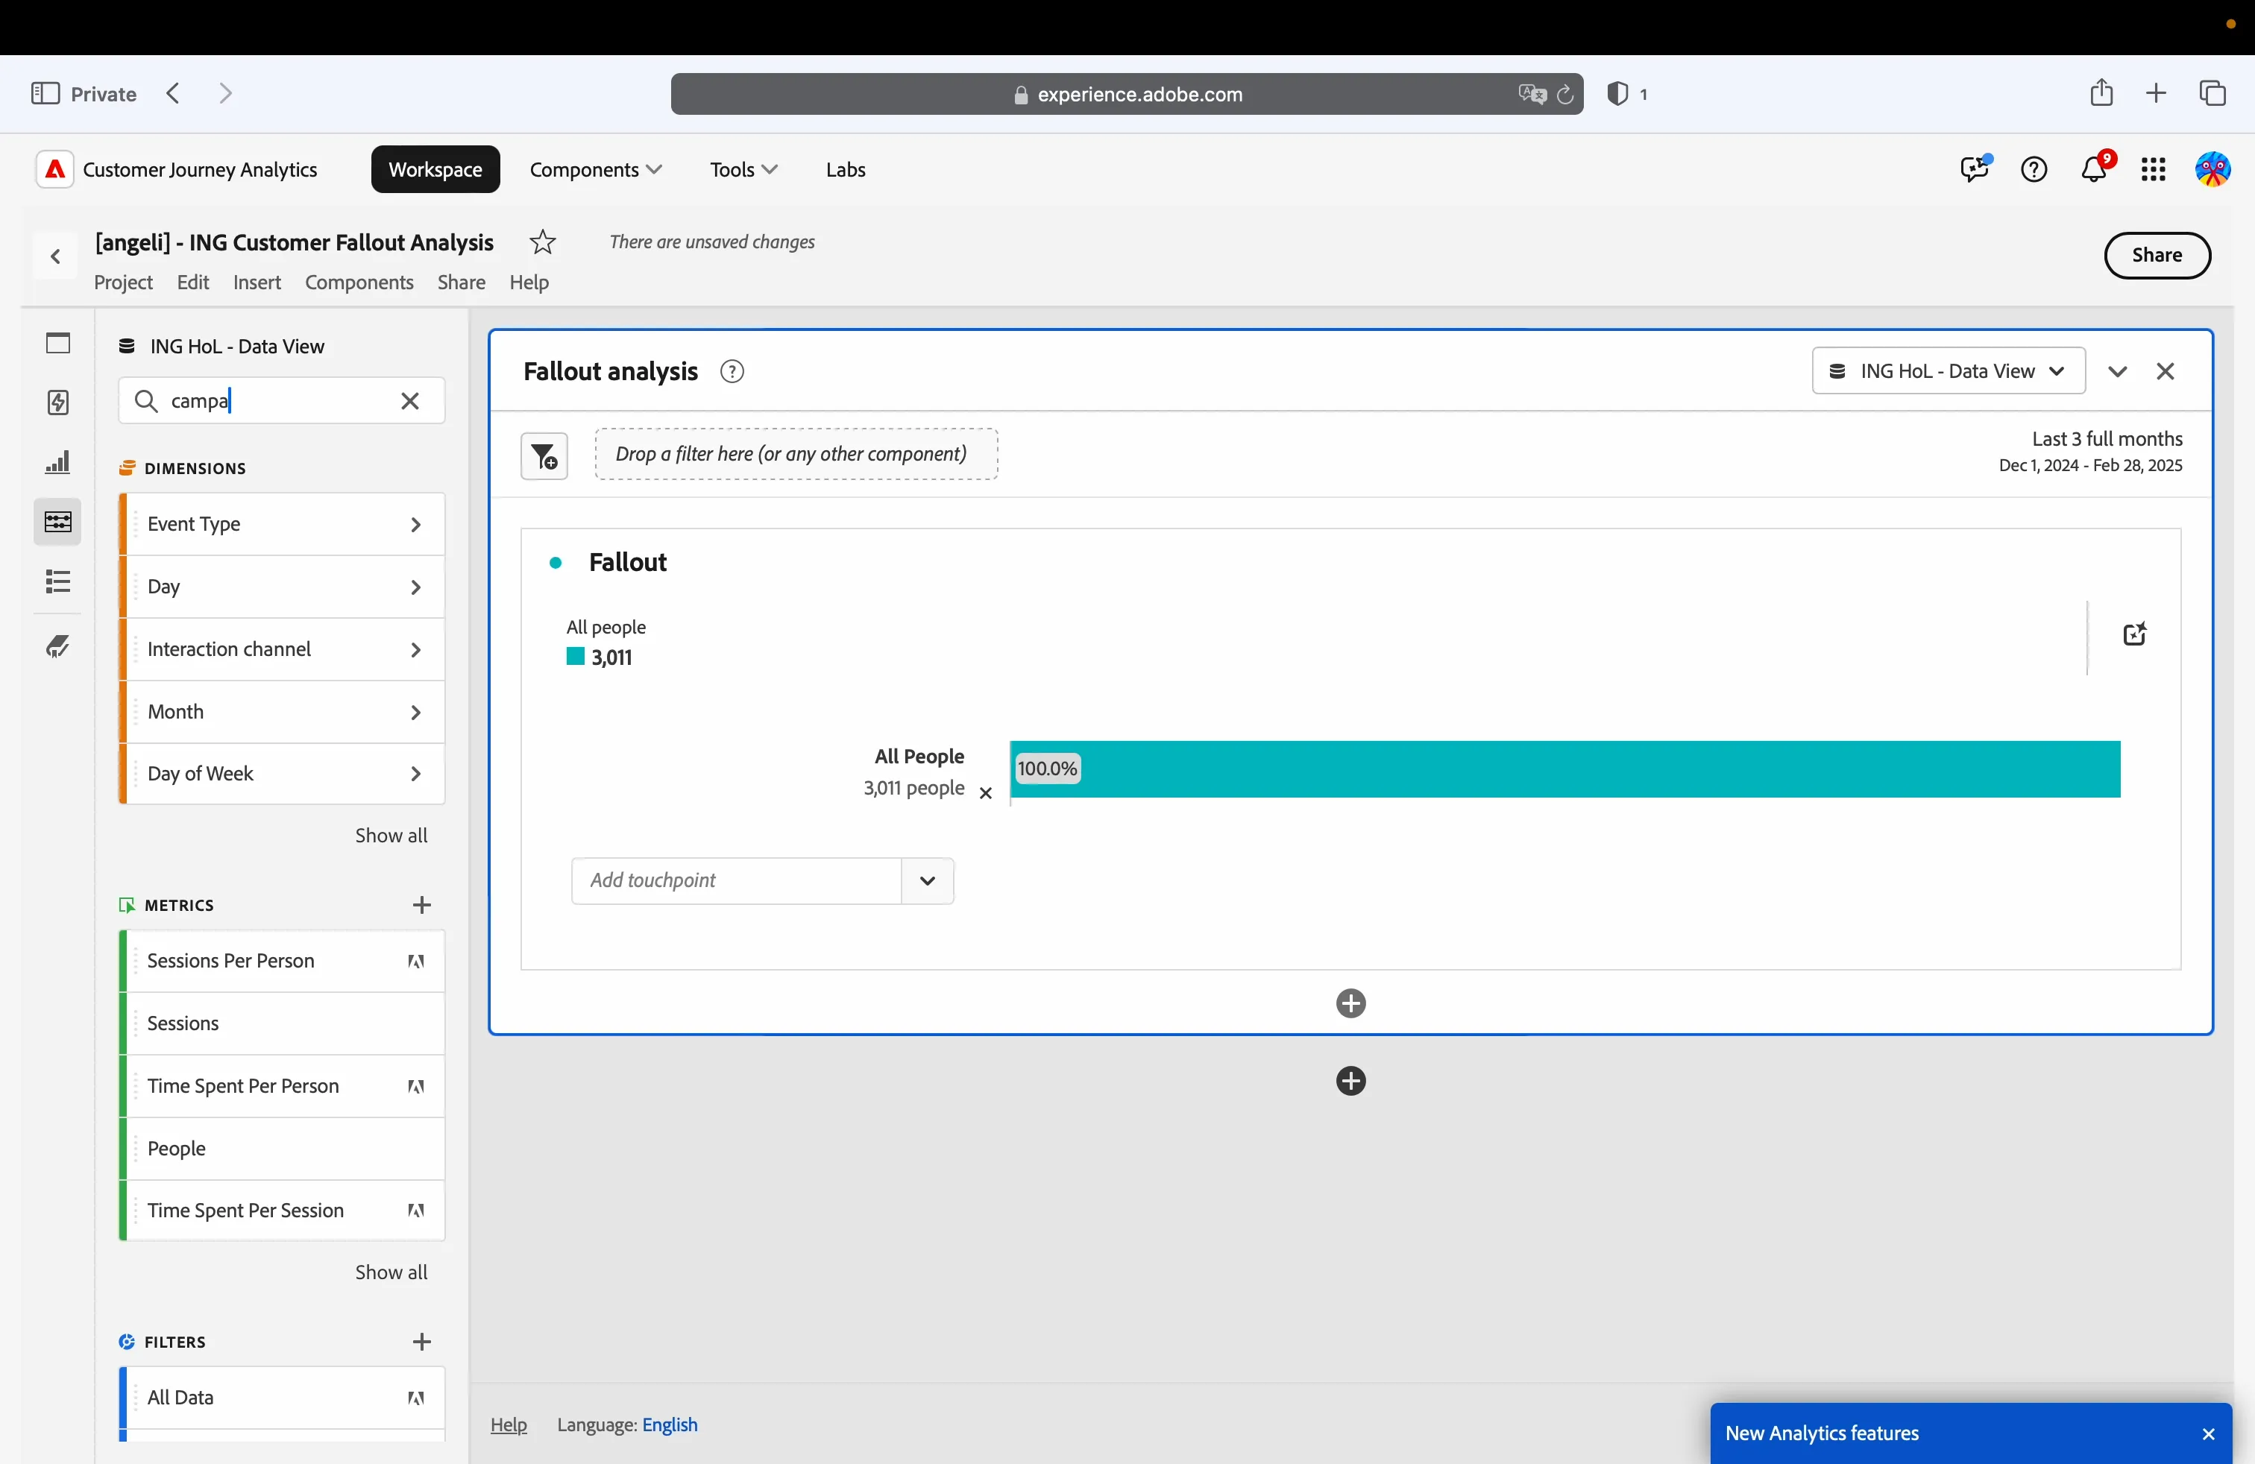Image resolution: width=2255 pixels, height=1464 pixels.
Task: Collapse the Fallout analysis panel chevron
Action: pos(2116,371)
